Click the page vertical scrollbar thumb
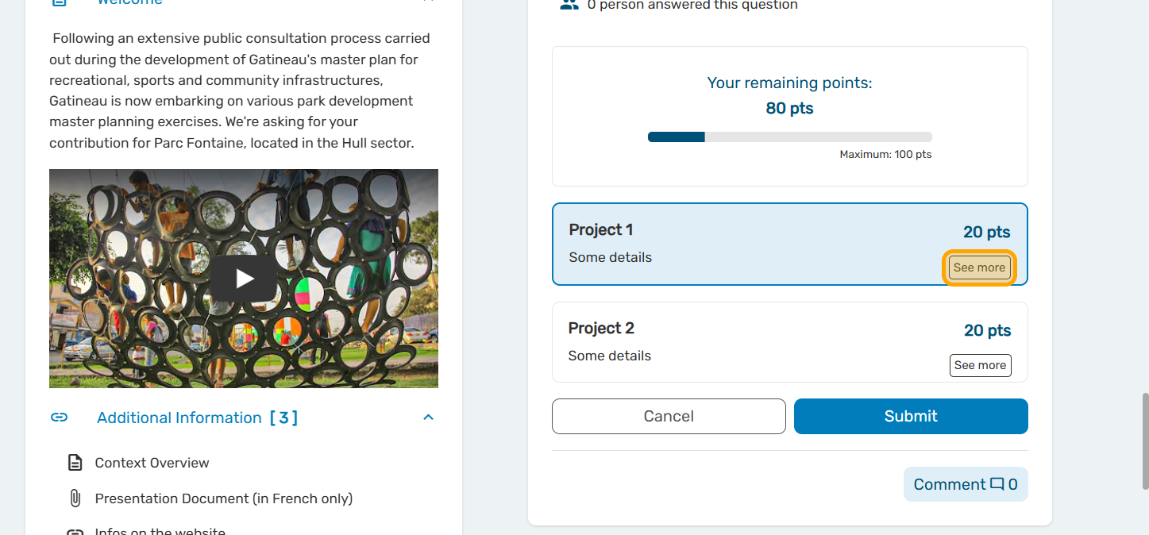The height and width of the screenshot is (535, 1149). (1143, 441)
